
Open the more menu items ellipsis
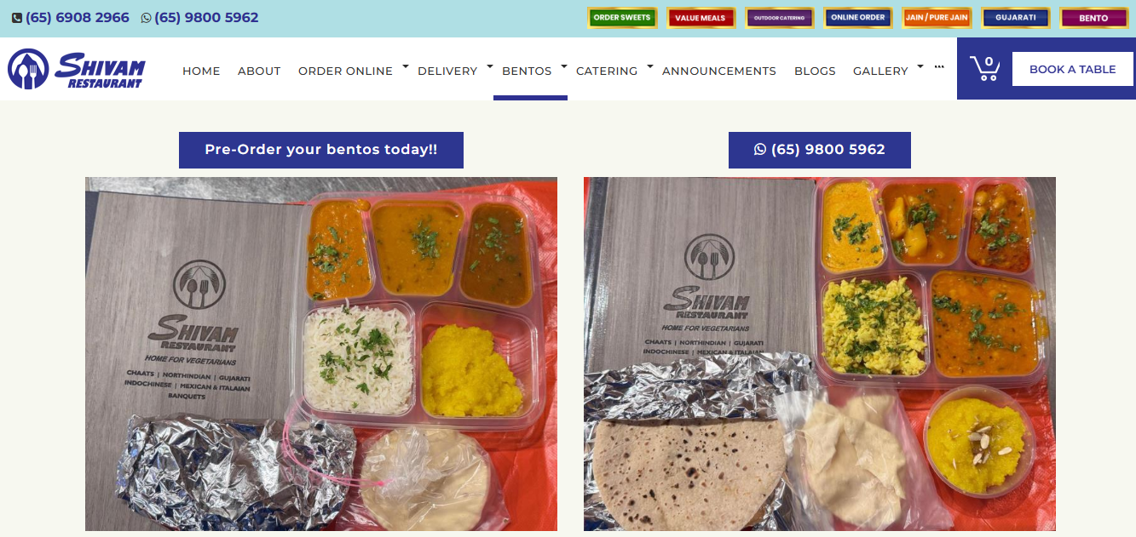pyautogui.click(x=939, y=66)
